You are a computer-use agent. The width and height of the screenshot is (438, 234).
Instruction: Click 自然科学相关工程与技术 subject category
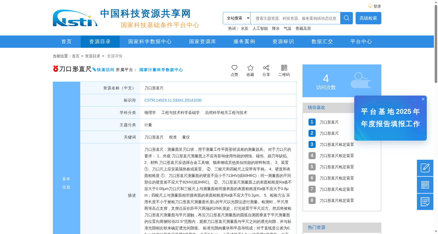(x=226, y=112)
